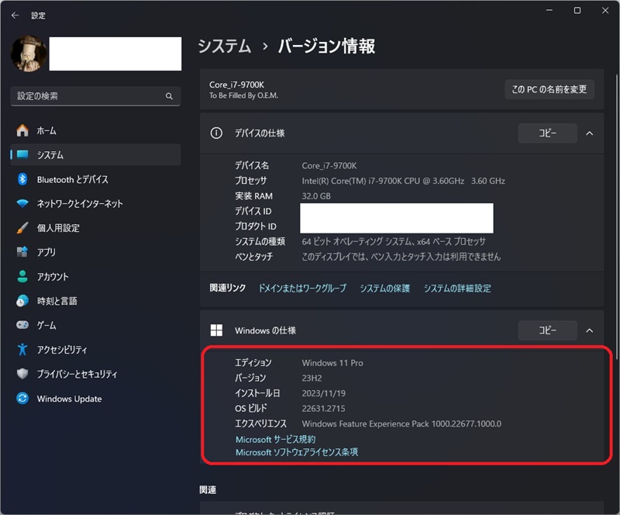Collapse the Windows の仕様 section
This screenshot has height=515, width=620.
click(590, 330)
